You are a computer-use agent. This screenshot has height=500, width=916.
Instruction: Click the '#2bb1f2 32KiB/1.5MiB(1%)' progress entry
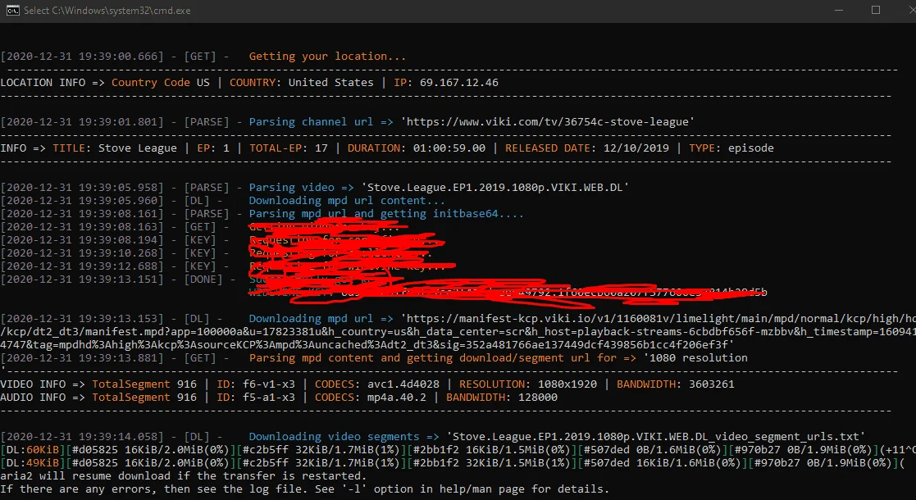tap(491, 462)
